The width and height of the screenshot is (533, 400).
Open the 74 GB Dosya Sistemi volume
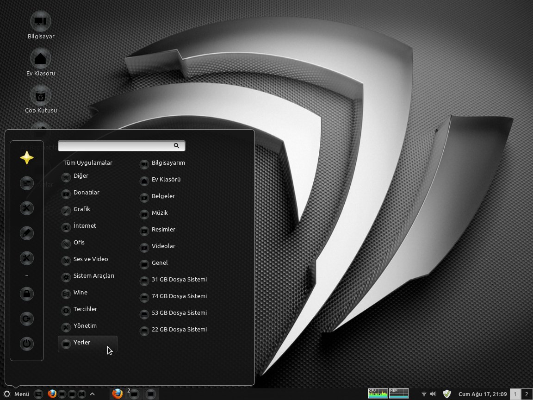tap(174, 296)
